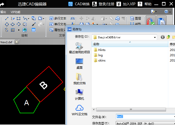This screenshot has height=125, width=175.
Task: Open the 保存在 folder location dropdown
Action: (x=155, y=37)
